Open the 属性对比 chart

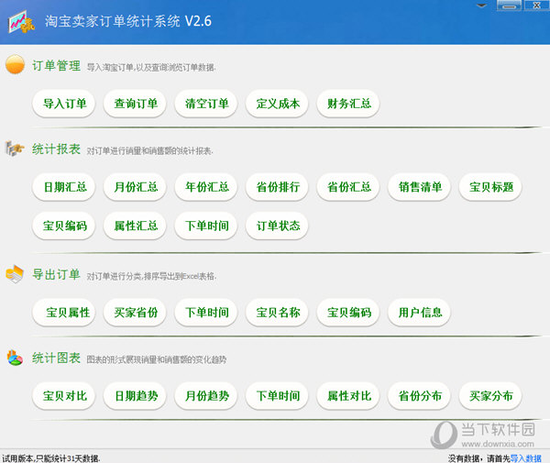(x=348, y=396)
